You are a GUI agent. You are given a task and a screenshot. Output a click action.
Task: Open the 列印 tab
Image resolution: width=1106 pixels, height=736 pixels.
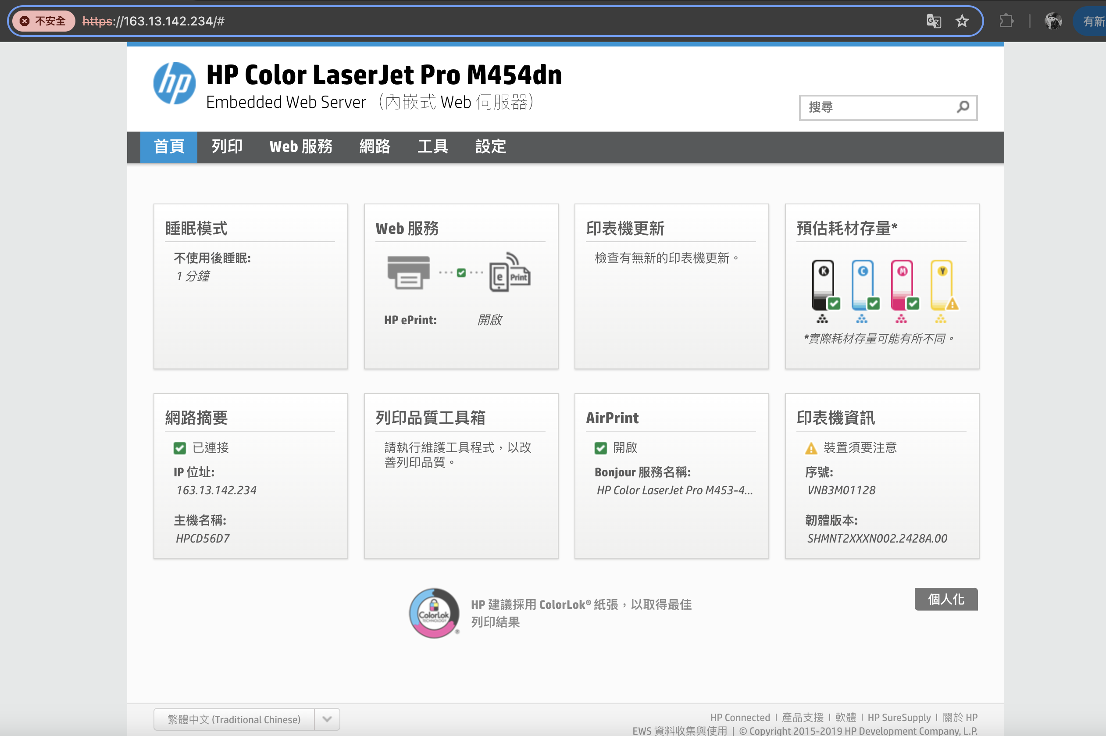227,147
